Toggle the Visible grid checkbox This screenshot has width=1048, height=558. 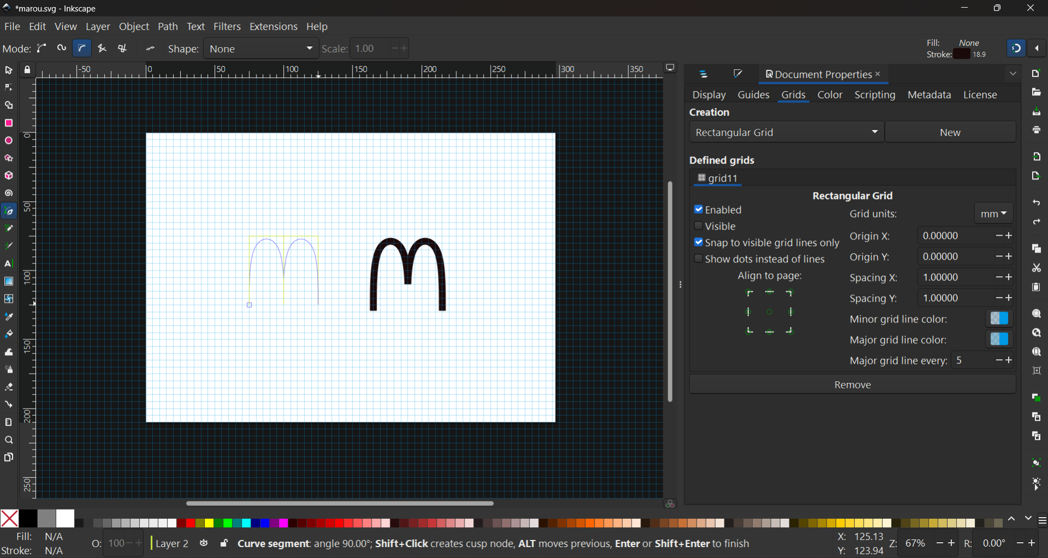(699, 226)
